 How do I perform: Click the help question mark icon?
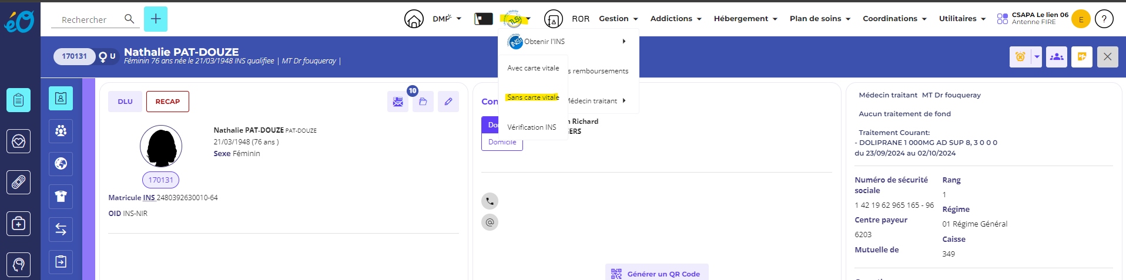click(x=1104, y=19)
